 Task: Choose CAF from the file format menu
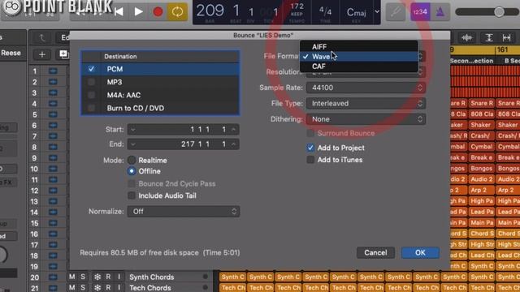pyautogui.click(x=359, y=67)
